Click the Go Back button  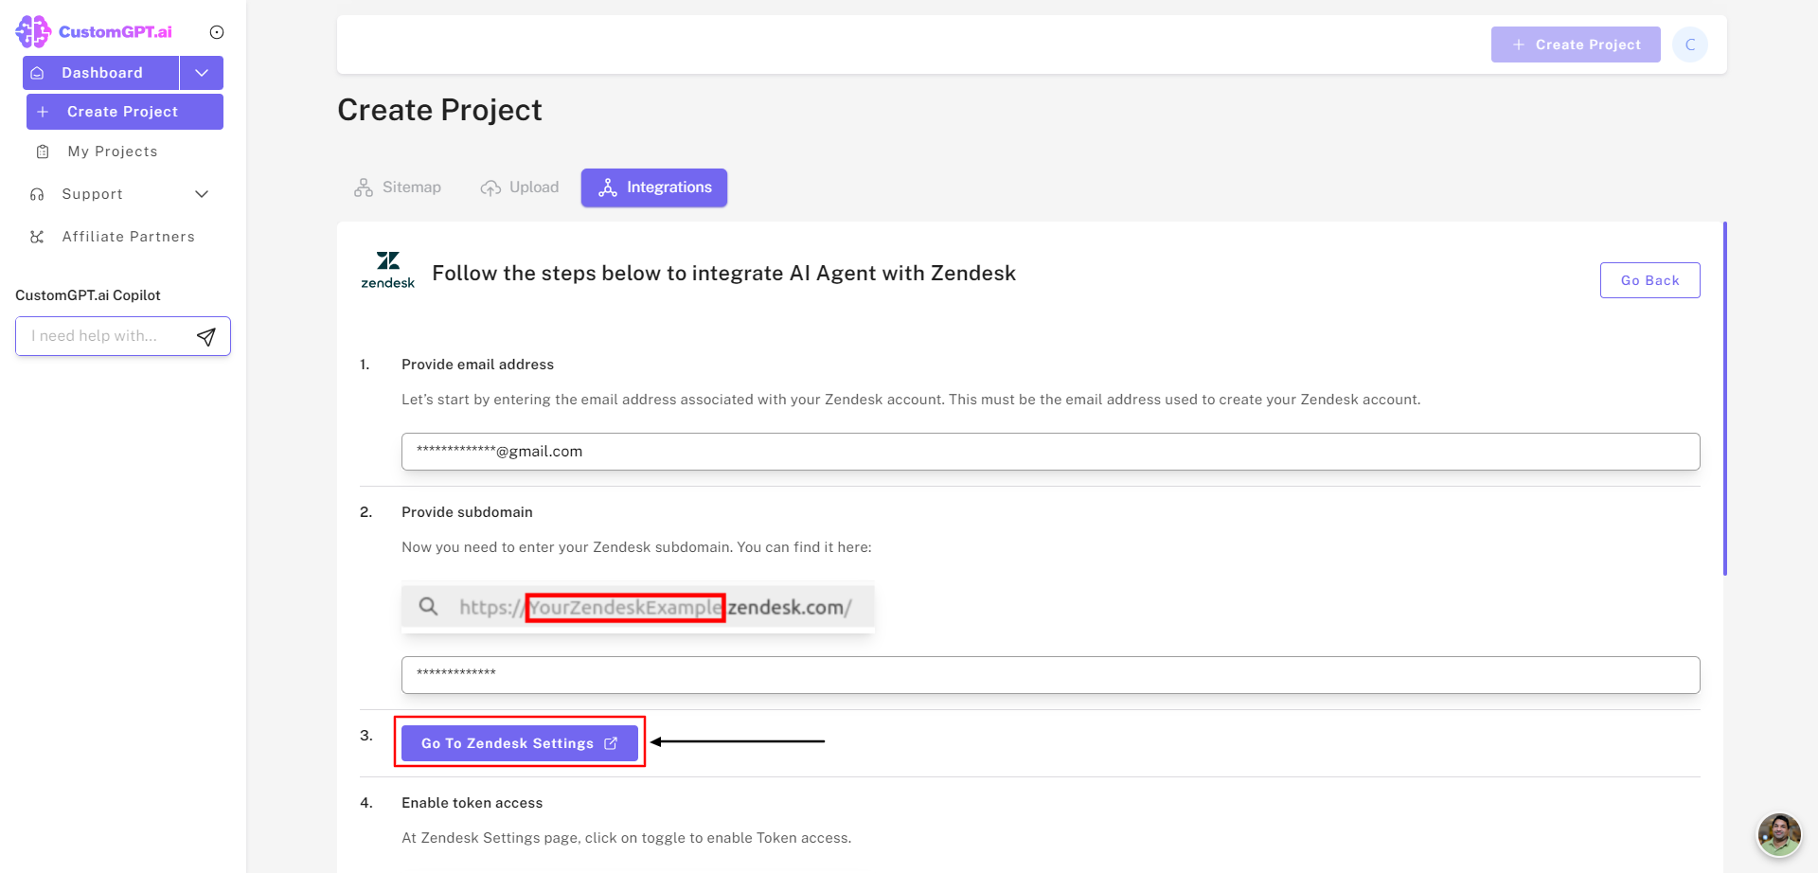point(1649,280)
